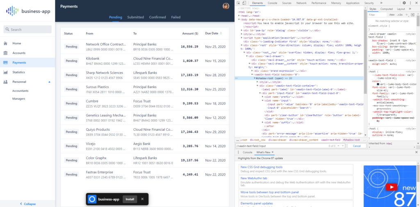Click the Install button for business-app
Viewport: 420px width, 207px height.
[x=130, y=199]
